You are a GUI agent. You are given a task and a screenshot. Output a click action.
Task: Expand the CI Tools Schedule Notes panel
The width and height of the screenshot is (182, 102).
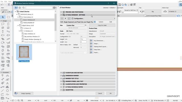(x=61, y=87)
